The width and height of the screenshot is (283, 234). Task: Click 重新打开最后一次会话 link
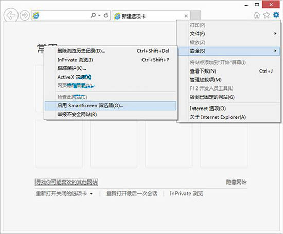(132, 194)
